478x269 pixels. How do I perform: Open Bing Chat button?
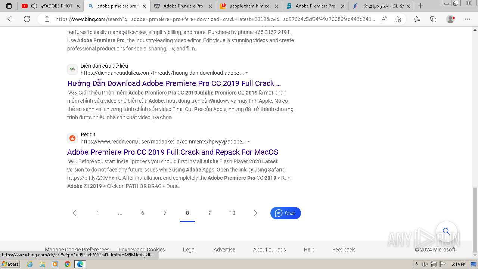tap(286, 213)
